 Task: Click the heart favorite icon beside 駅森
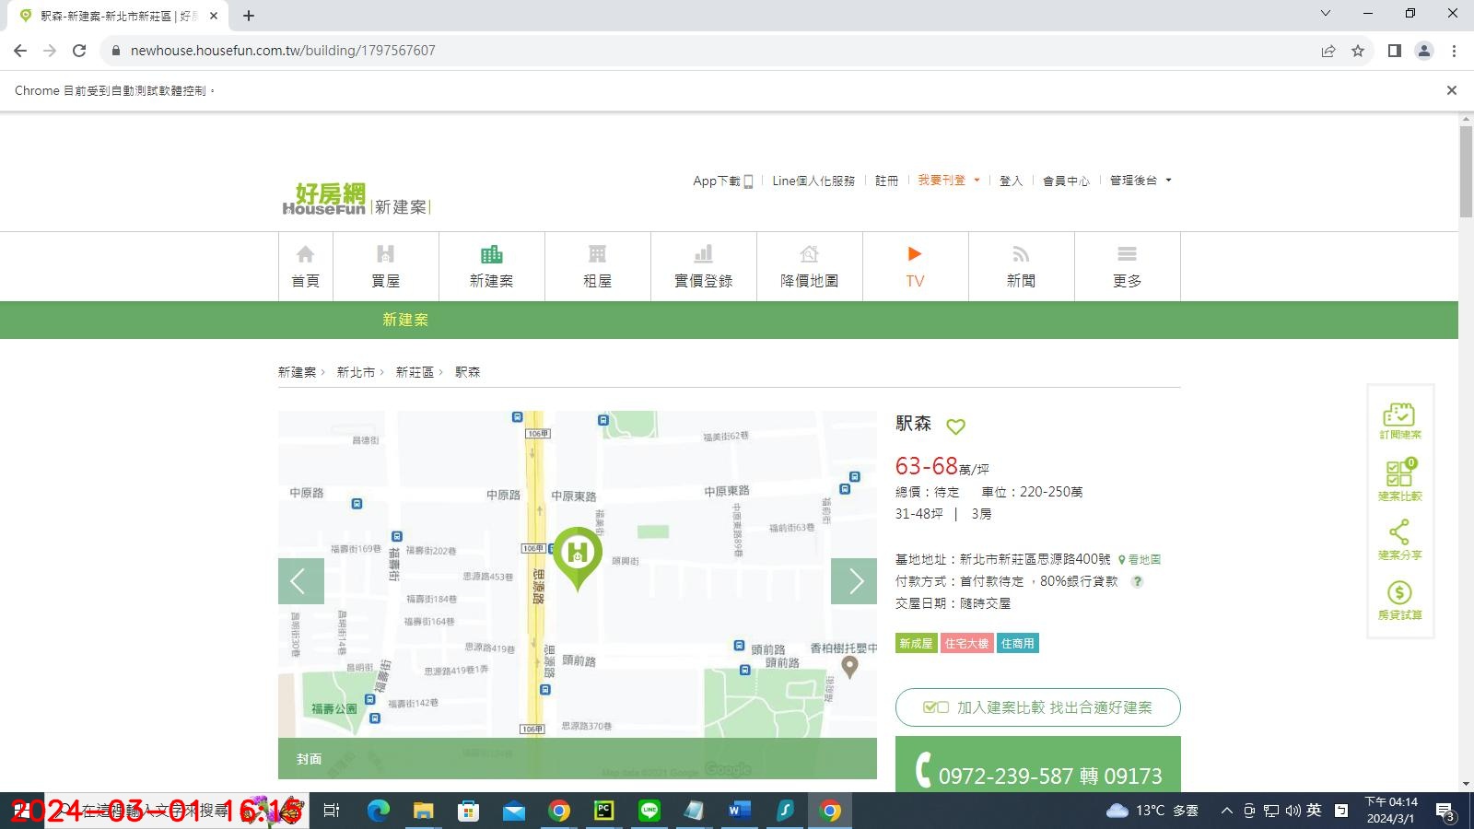point(955,426)
